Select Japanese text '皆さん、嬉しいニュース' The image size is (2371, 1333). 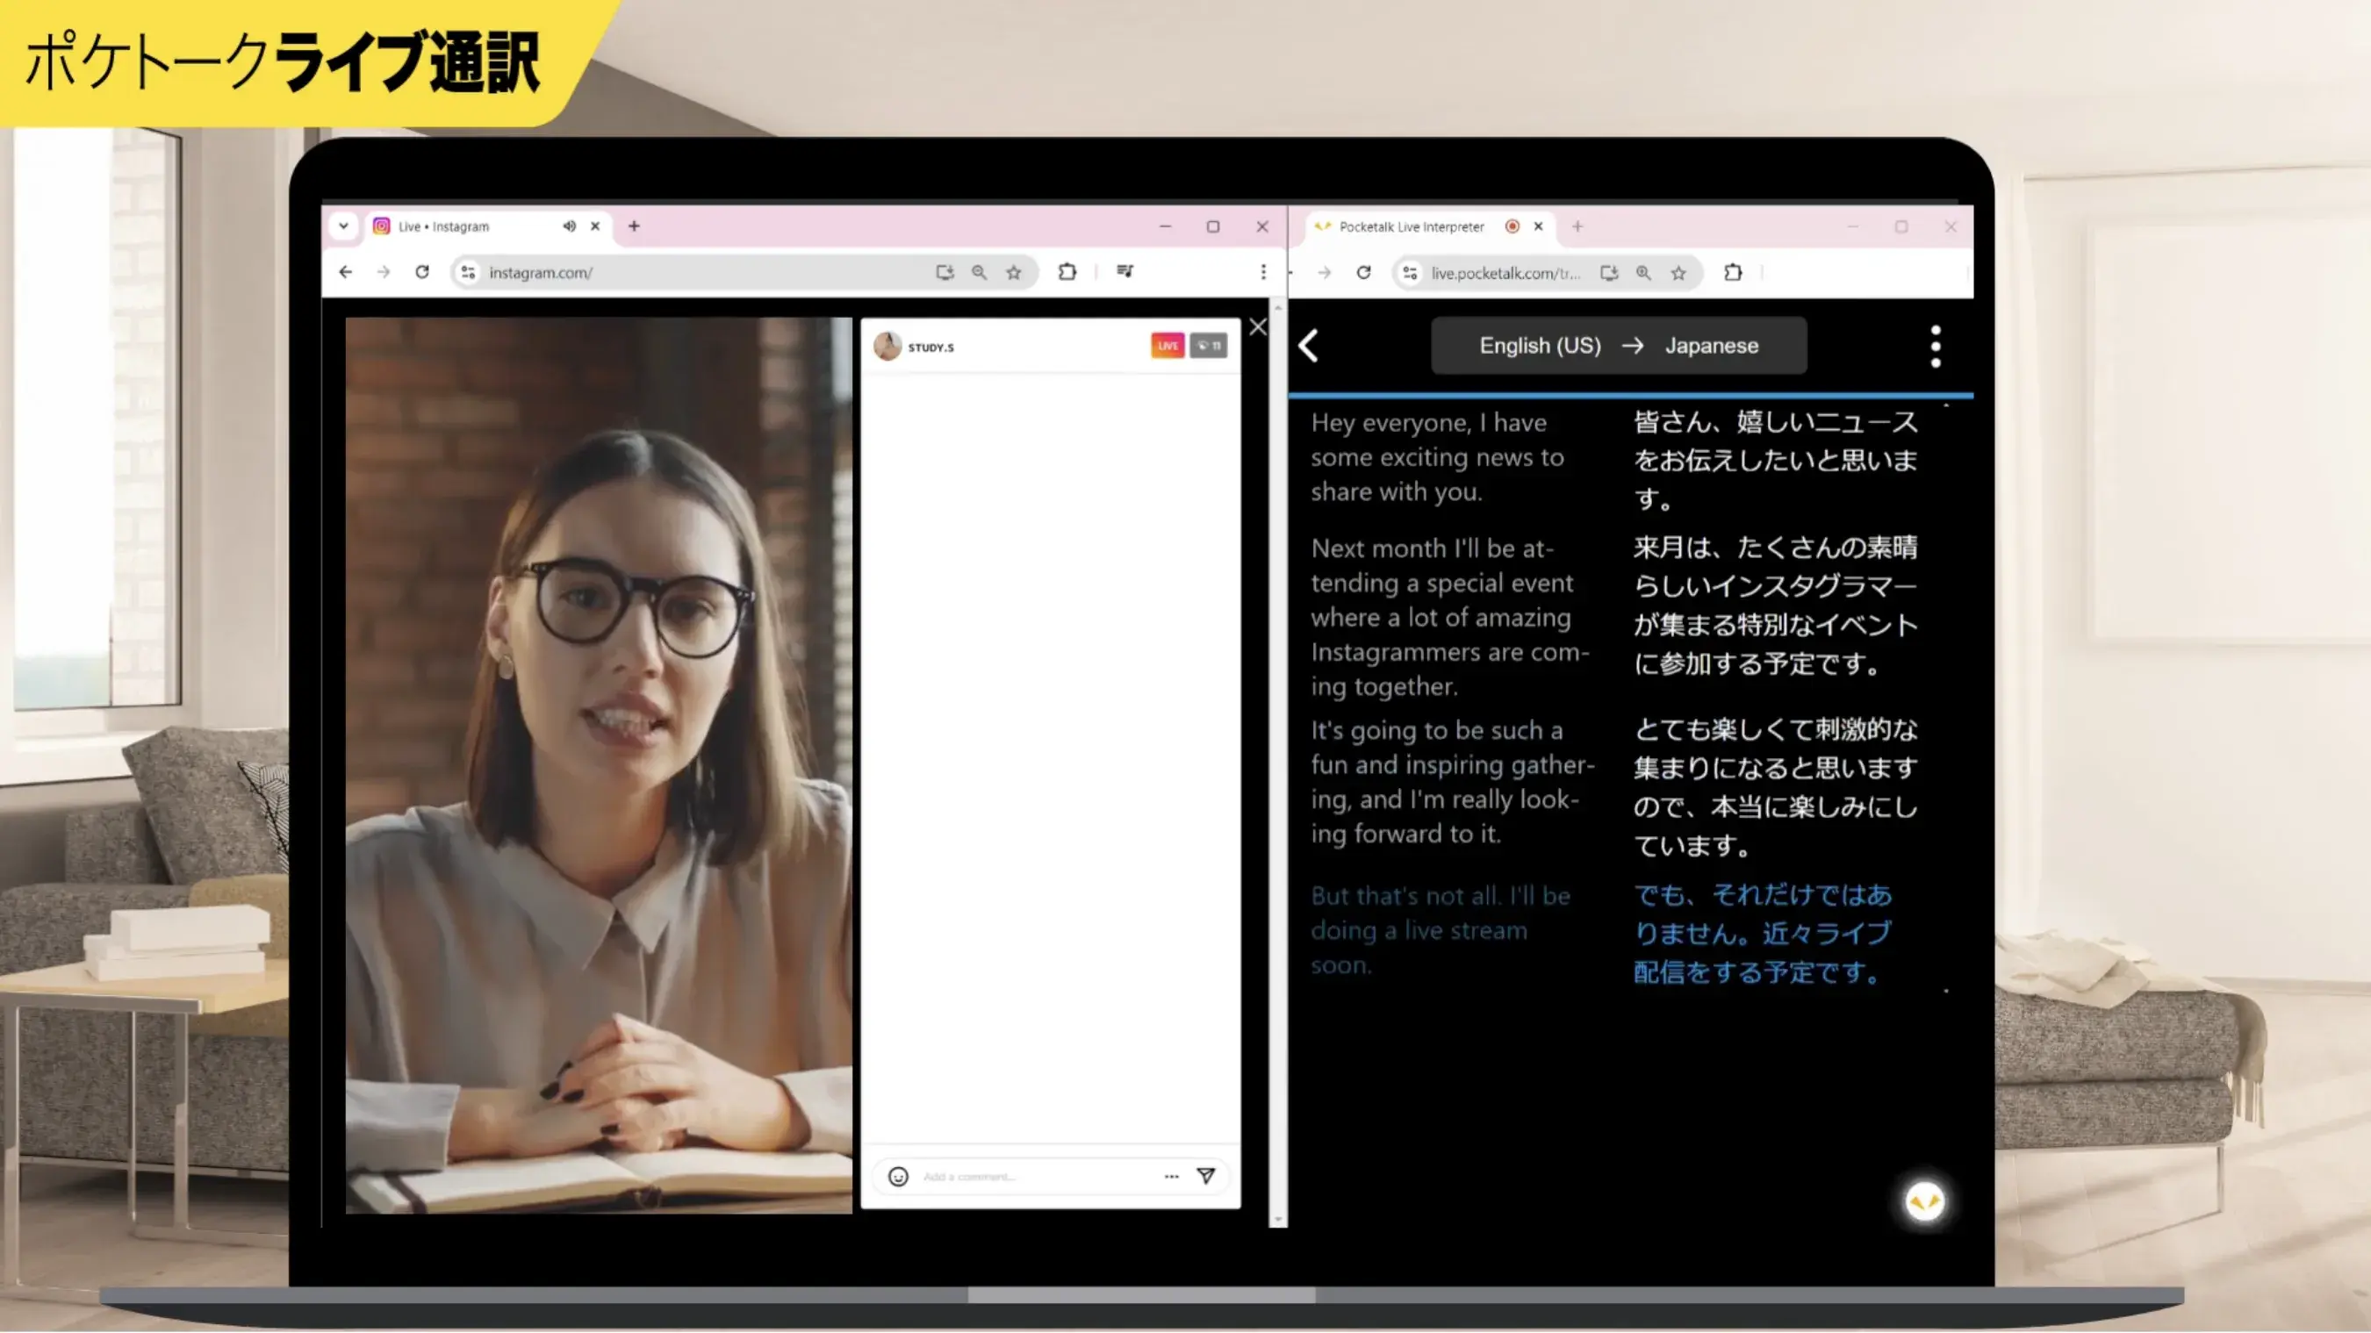pos(1776,422)
